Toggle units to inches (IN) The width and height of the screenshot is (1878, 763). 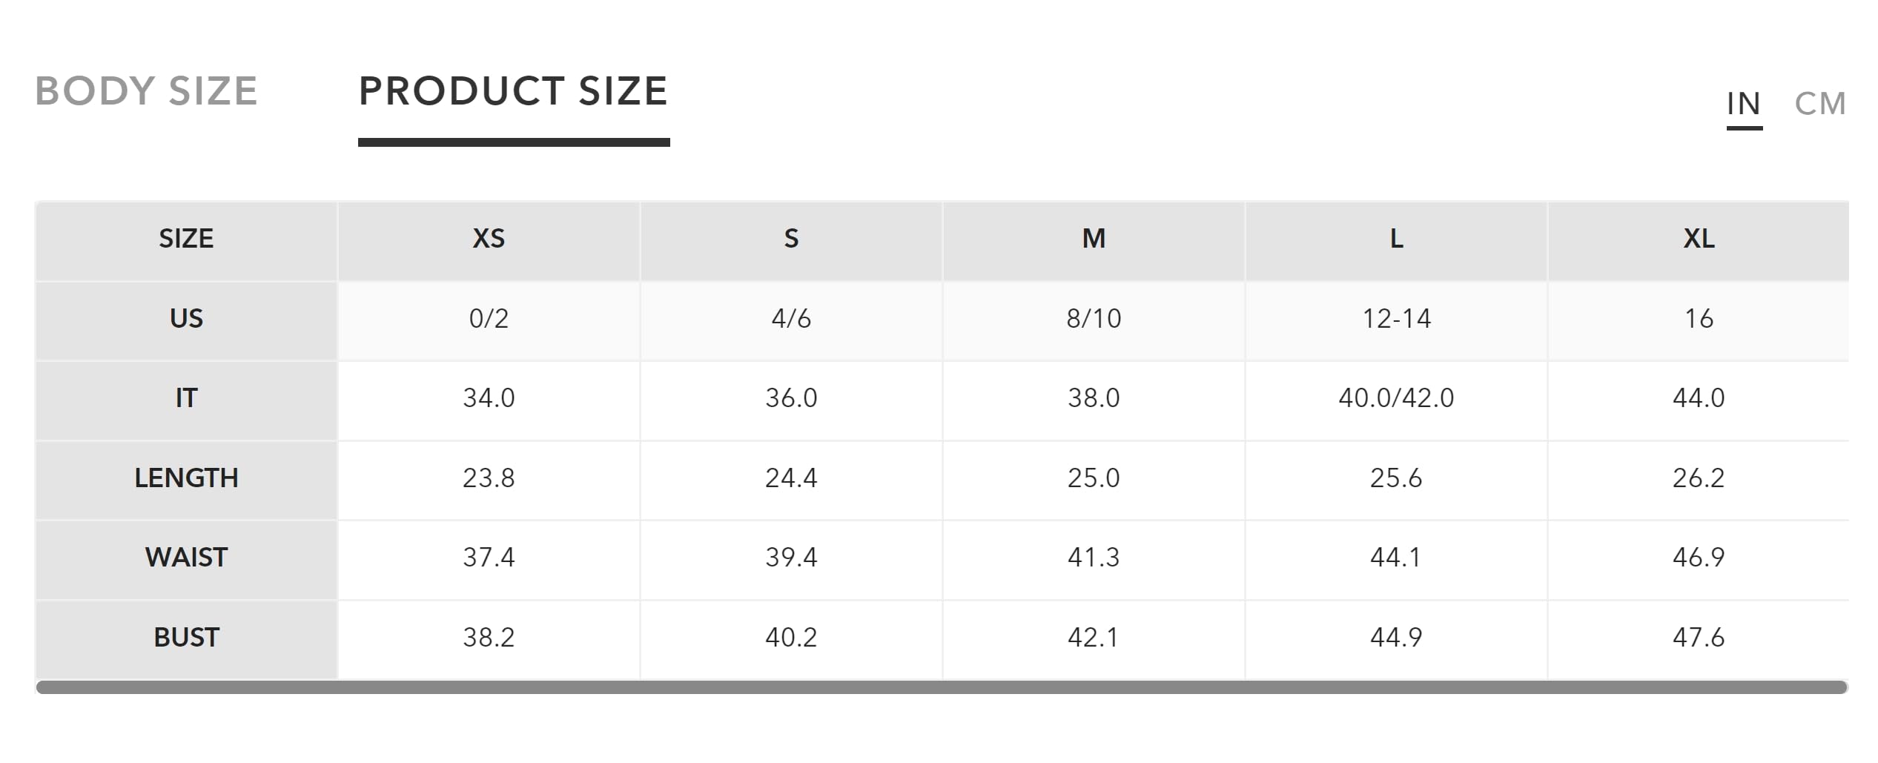1744,104
